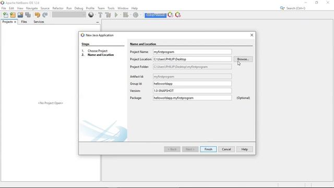The height and width of the screenshot is (188, 334).
Task: Switch to the Services tab
Action: [39, 22]
